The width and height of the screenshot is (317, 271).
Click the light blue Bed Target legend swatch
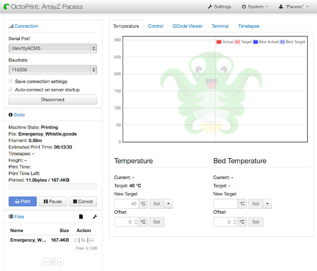point(282,42)
